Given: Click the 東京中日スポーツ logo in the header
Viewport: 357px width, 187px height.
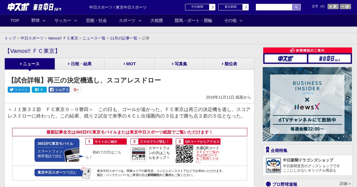Looking at the screenshot, I should [x=47, y=7].
